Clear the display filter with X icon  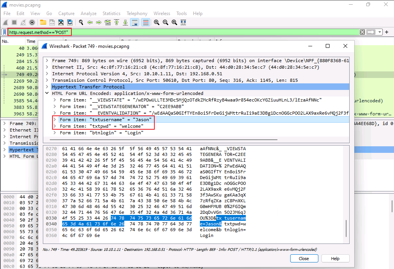click(362, 32)
